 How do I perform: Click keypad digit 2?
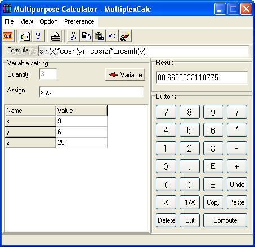tap(190, 148)
